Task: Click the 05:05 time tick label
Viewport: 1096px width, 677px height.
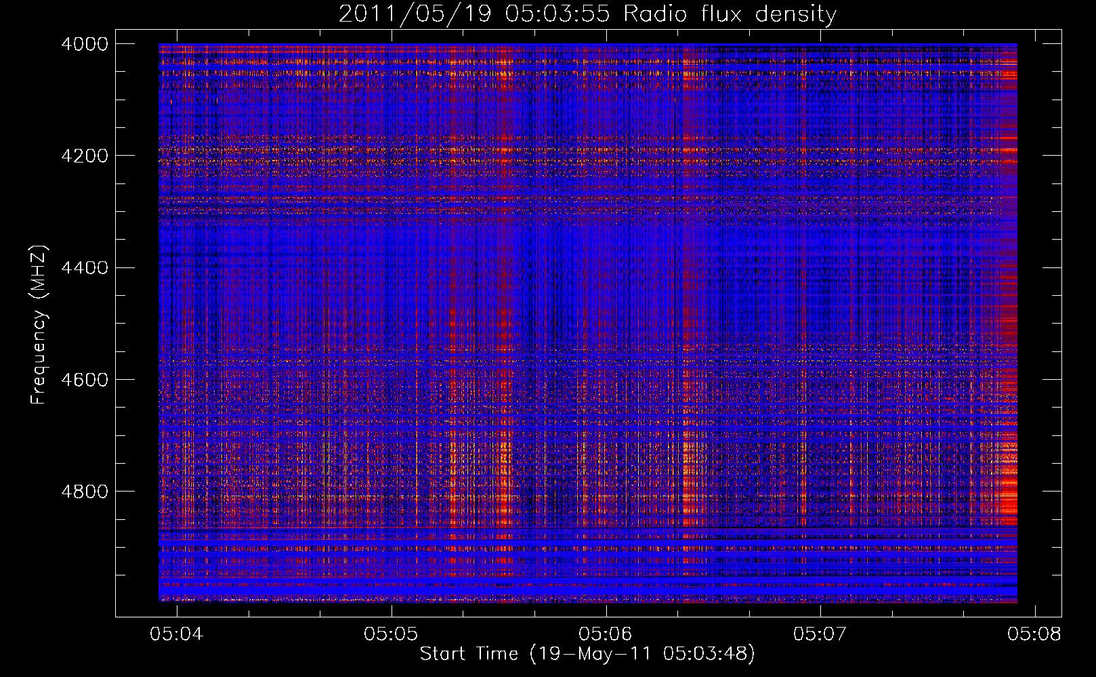Action: 392,634
